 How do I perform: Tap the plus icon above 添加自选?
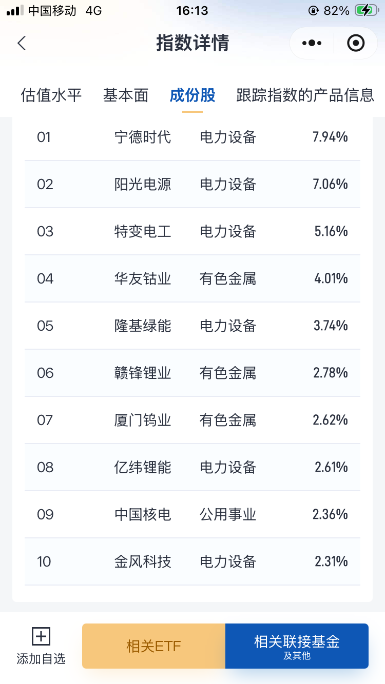pos(41,635)
